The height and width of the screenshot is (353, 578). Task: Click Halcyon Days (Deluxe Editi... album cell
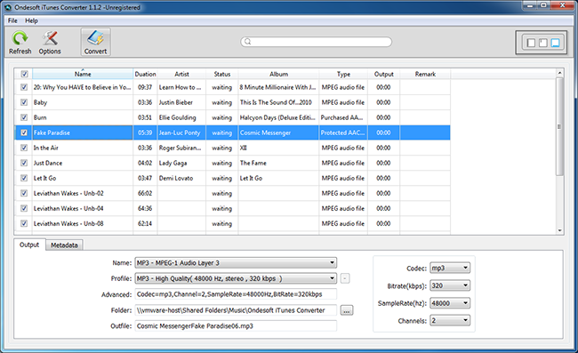pyautogui.click(x=277, y=117)
